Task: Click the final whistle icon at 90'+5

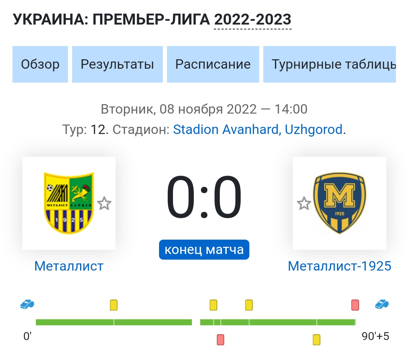Action: 382,304
